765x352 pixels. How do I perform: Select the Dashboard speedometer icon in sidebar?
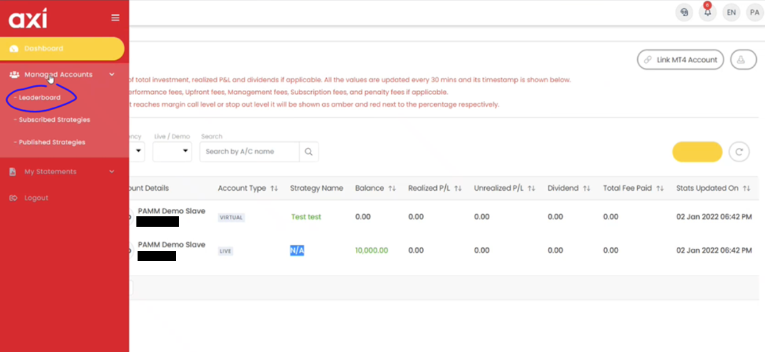tap(13, 48)
